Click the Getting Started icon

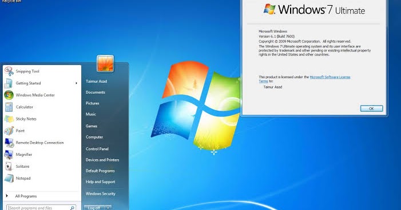point(9,83)
